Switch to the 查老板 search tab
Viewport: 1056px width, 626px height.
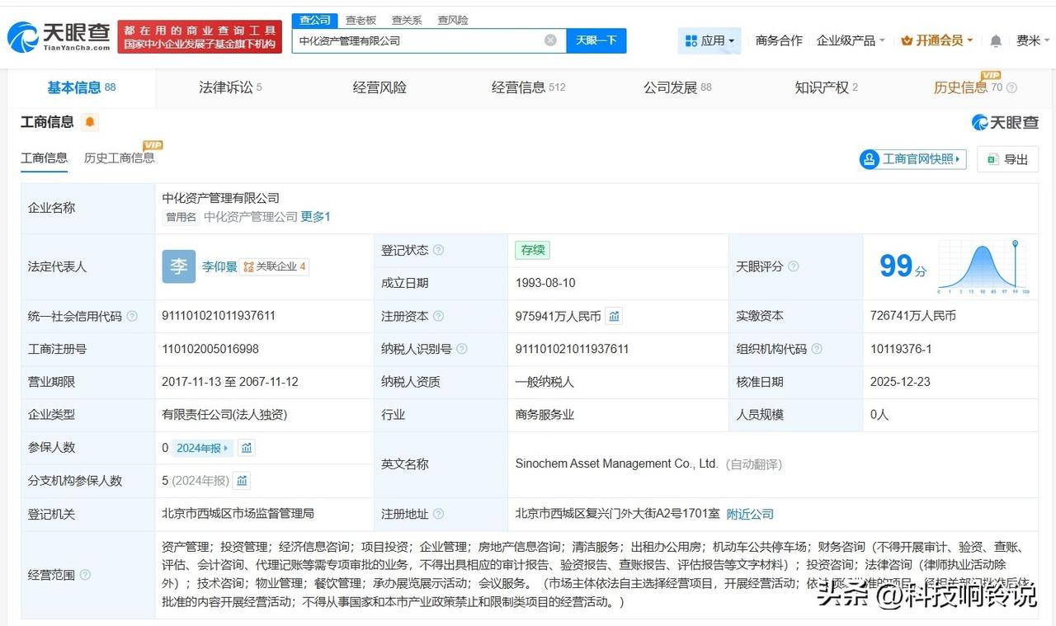361,20
